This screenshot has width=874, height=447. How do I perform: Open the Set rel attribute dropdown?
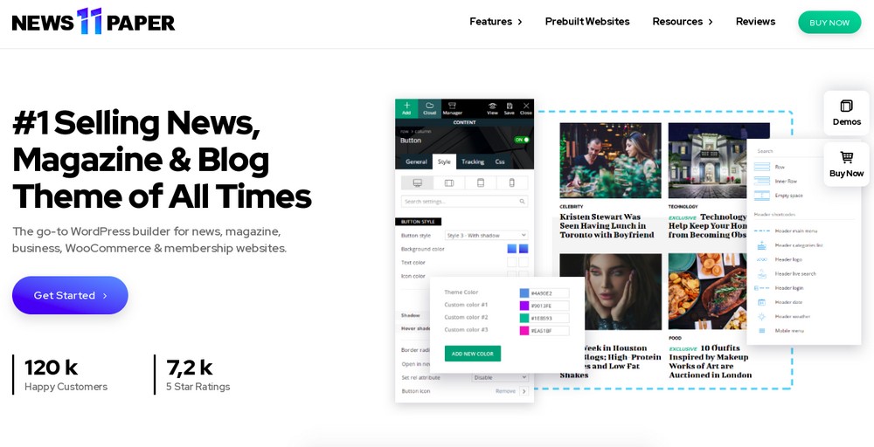tap(499, 377)
